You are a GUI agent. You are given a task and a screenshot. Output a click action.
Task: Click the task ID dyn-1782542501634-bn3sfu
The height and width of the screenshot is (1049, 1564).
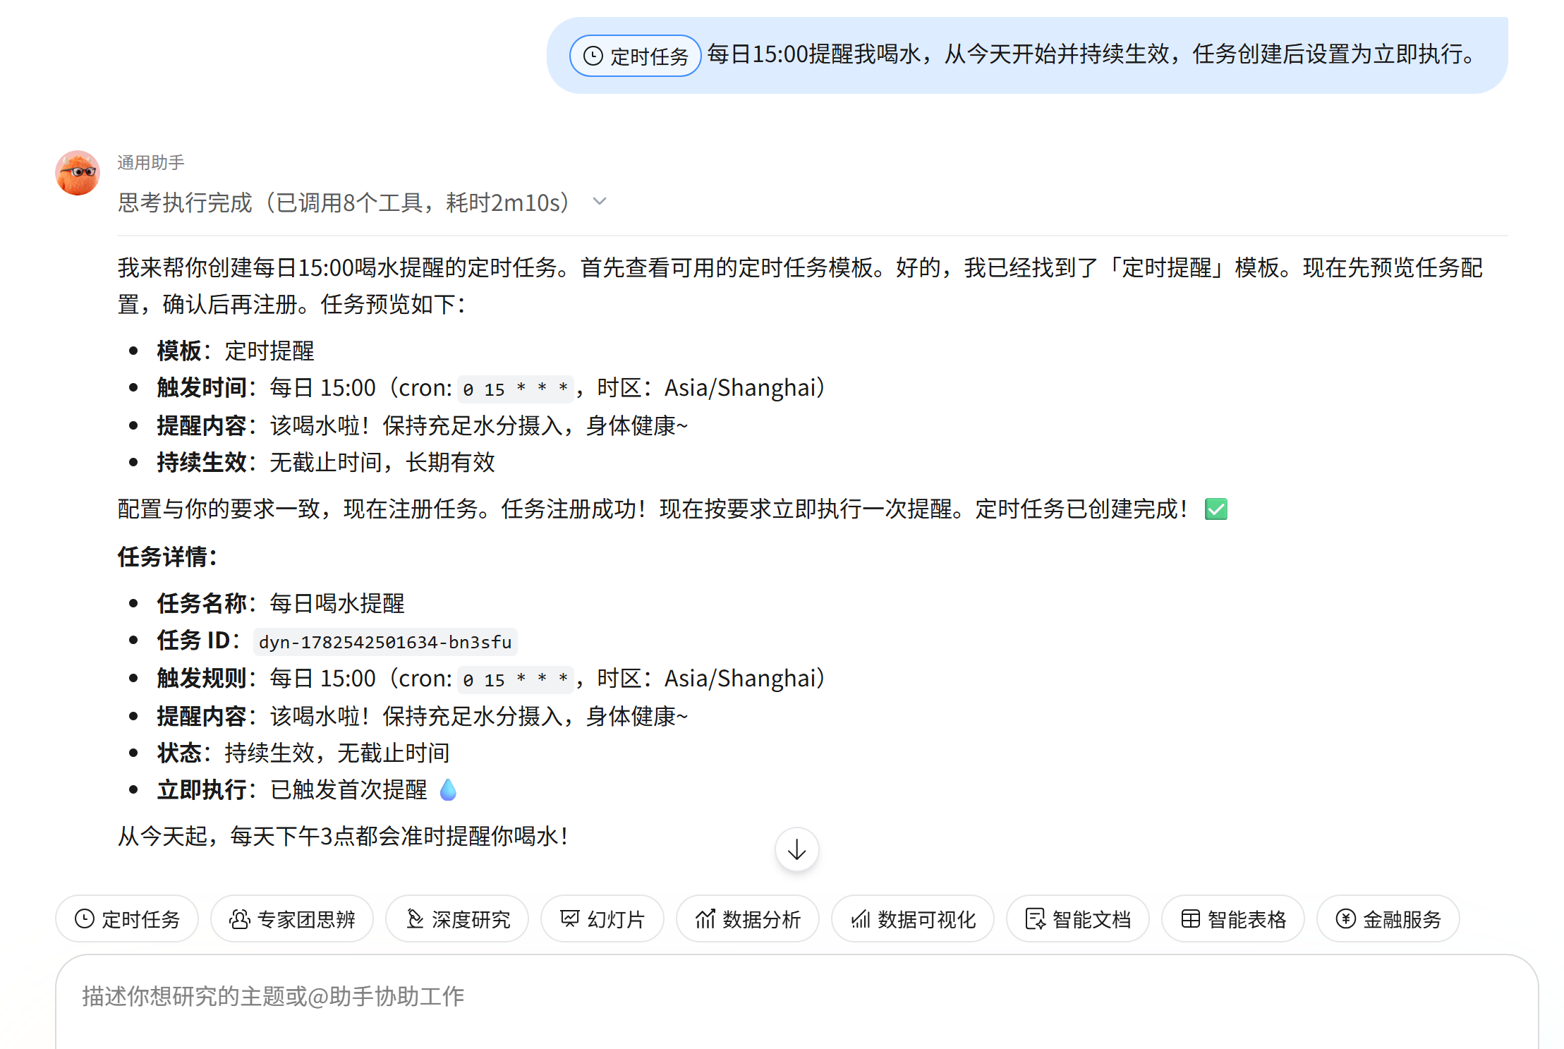[x=385, y=642]
